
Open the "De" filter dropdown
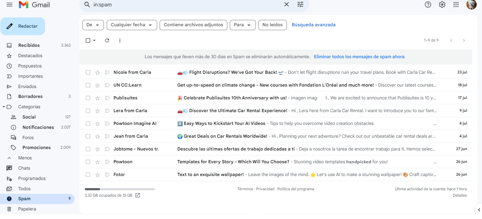click(93, 25)
